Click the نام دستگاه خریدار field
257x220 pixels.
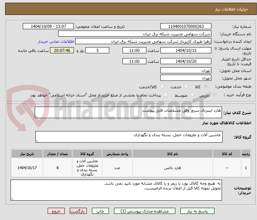[x=135, y=34]
